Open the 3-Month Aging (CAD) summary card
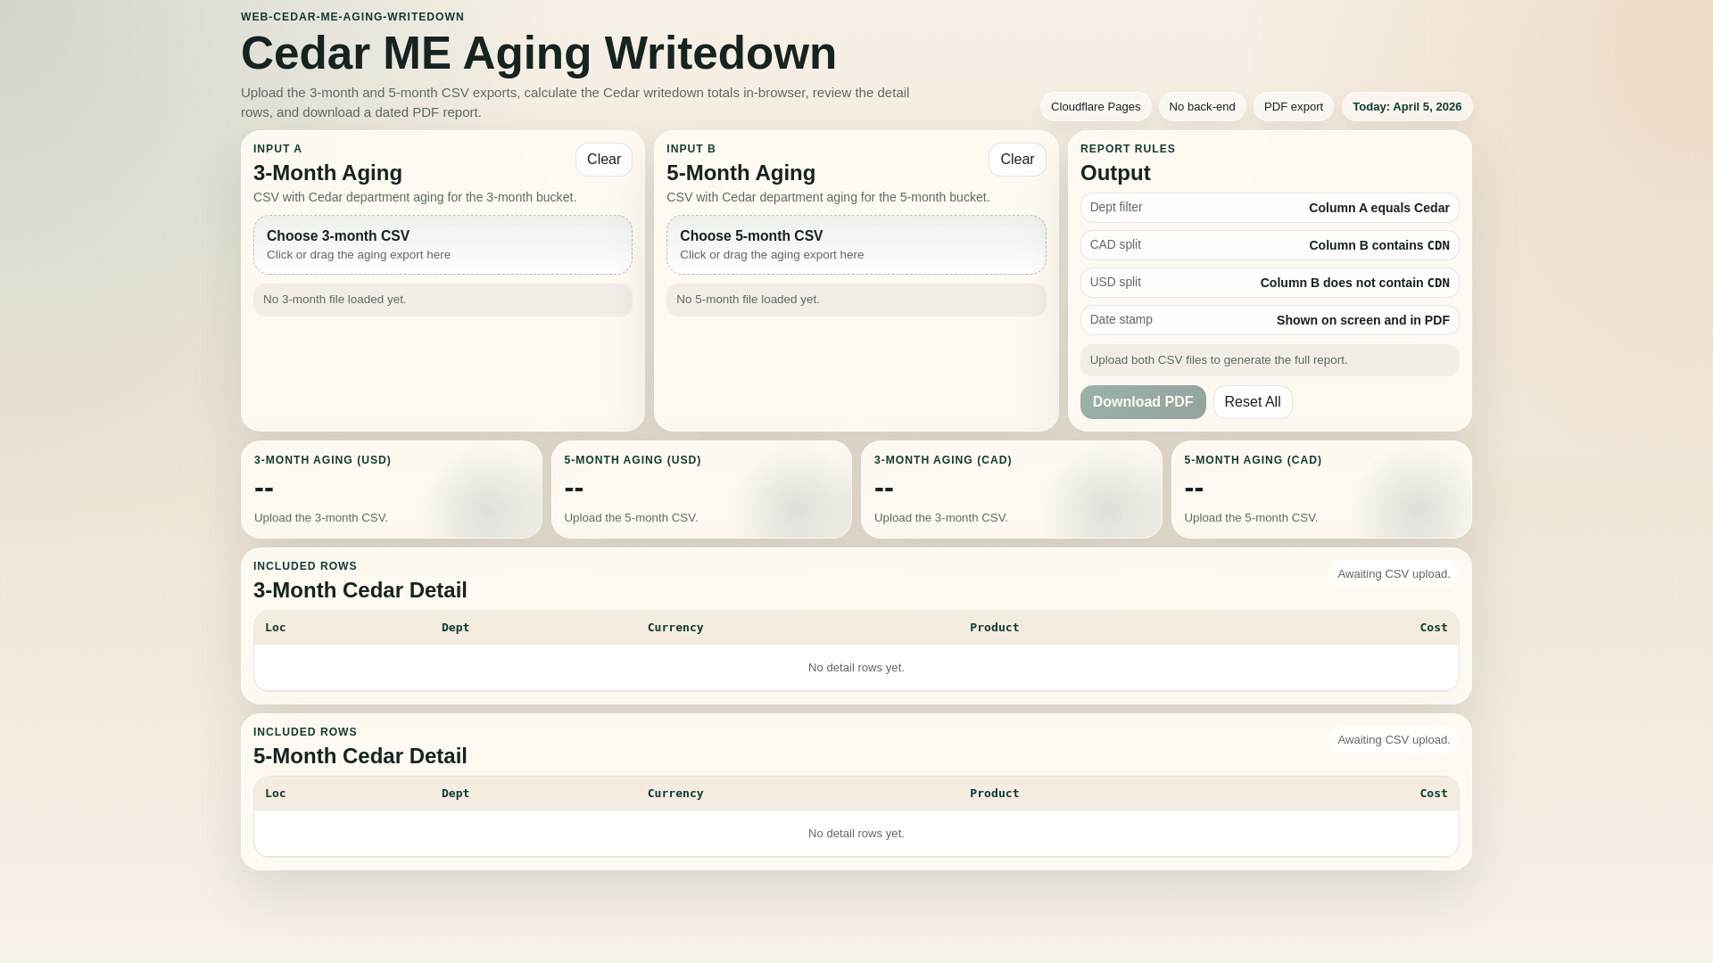1713x963 pixels. [1012, 490]
